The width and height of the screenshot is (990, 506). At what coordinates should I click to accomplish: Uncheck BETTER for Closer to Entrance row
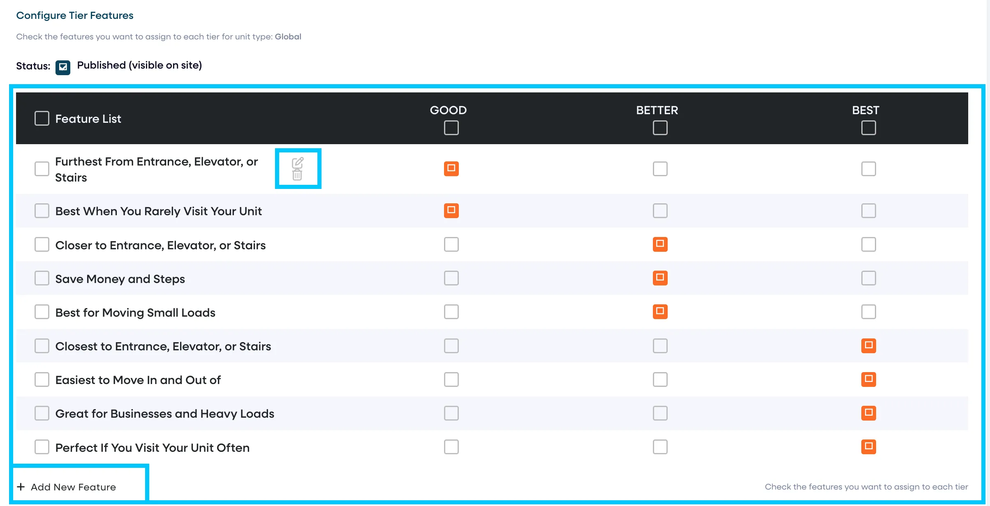(660, 244)
